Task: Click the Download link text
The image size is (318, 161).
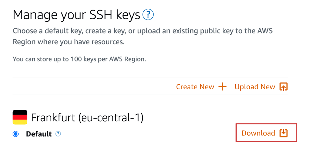Action: point(258,133)
